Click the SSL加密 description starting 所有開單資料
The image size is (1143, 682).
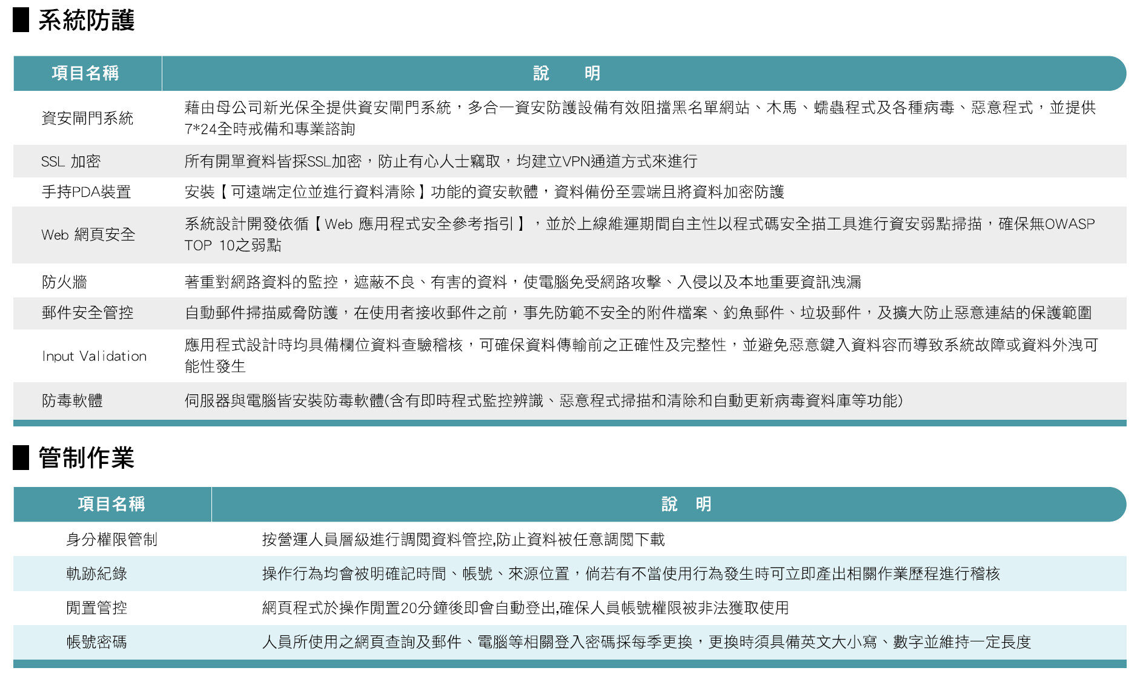[441, 161]
